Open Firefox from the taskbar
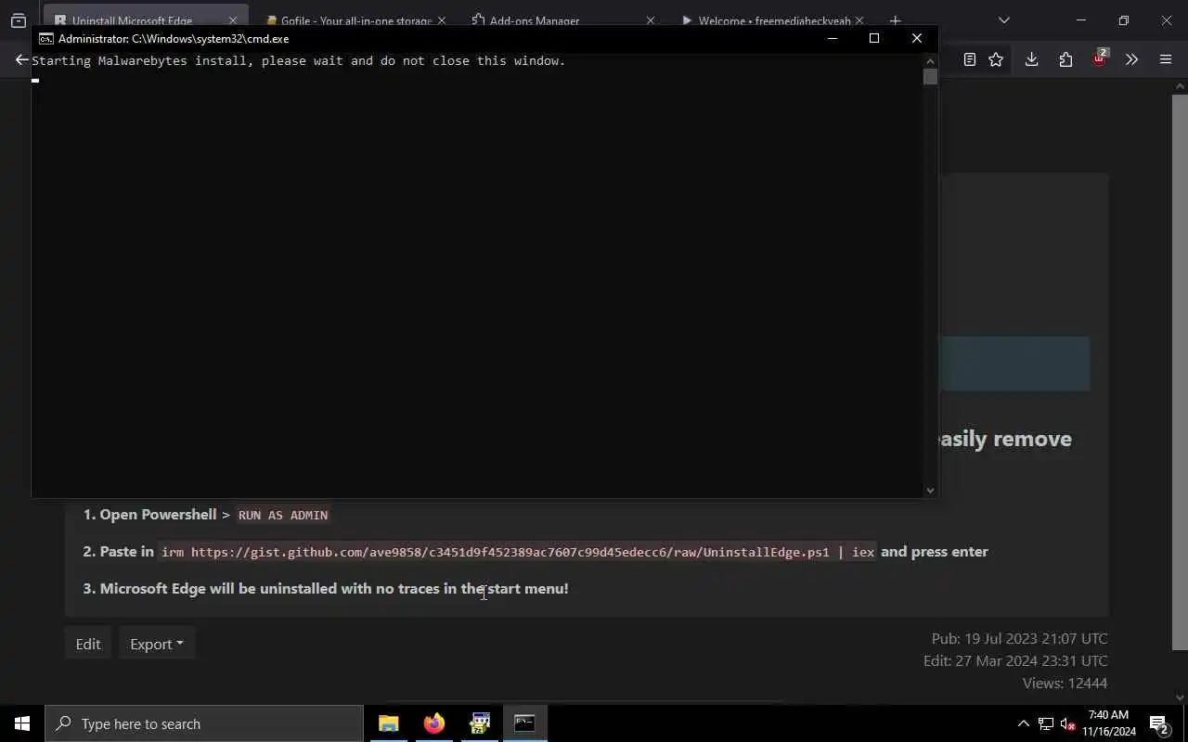The width and height of the screenshot is (1188, 742). [x=433, y=723]
